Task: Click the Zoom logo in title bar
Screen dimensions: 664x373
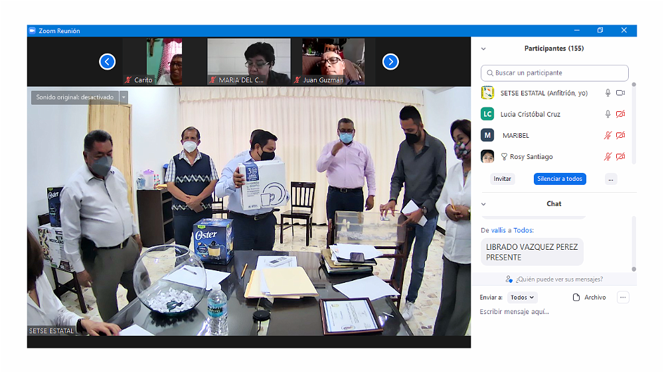Action: tap(32, 30)
